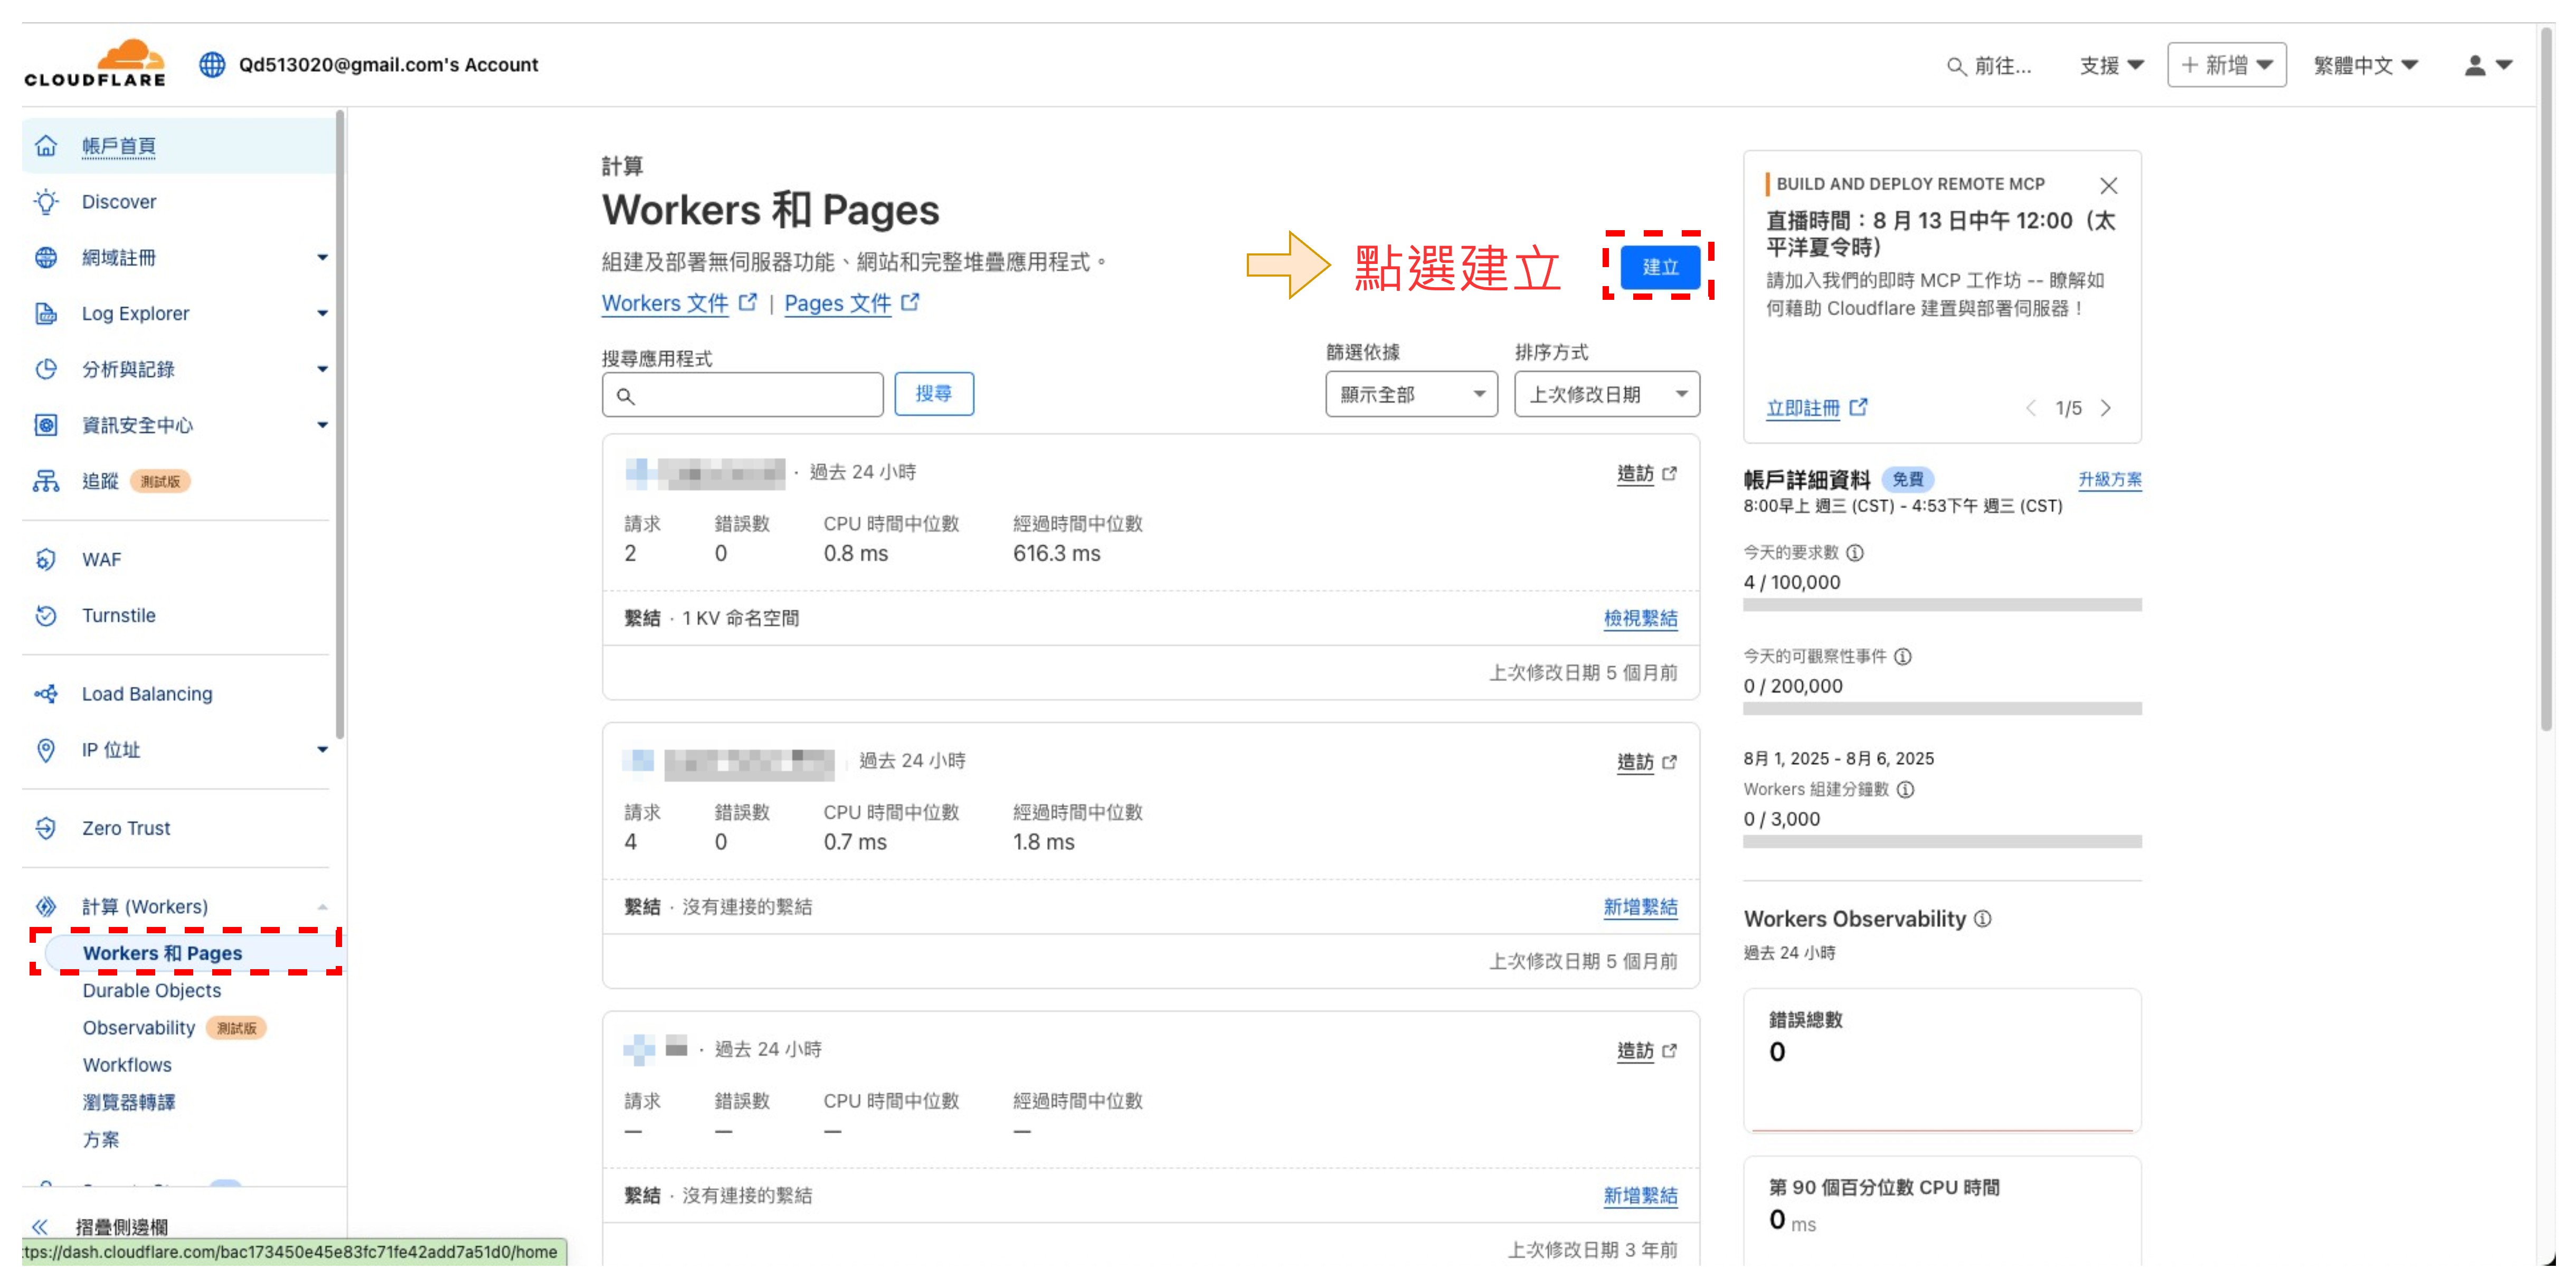
Task: Open the 上次修改日期 sort dropdown
Action: point(1606,395)
